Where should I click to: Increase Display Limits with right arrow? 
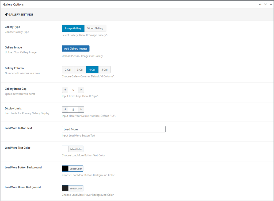pos(81,109)
